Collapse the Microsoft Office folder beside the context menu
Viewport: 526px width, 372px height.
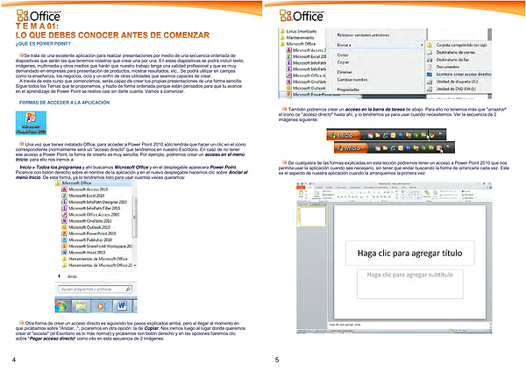click(298, 44)
